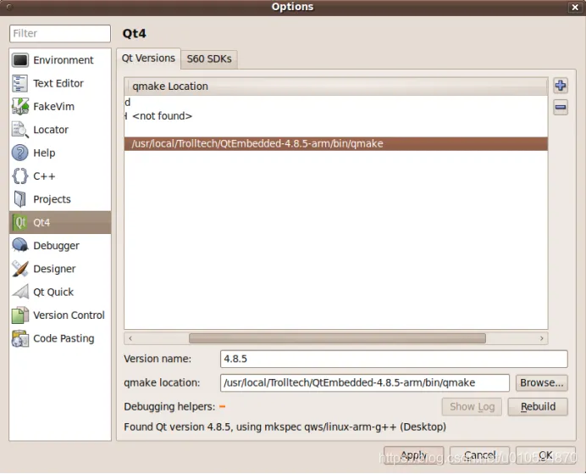Viewport: 586px width, 474px height.
Task: Open the Environment settings category
Action: click(x=60, y=60)
